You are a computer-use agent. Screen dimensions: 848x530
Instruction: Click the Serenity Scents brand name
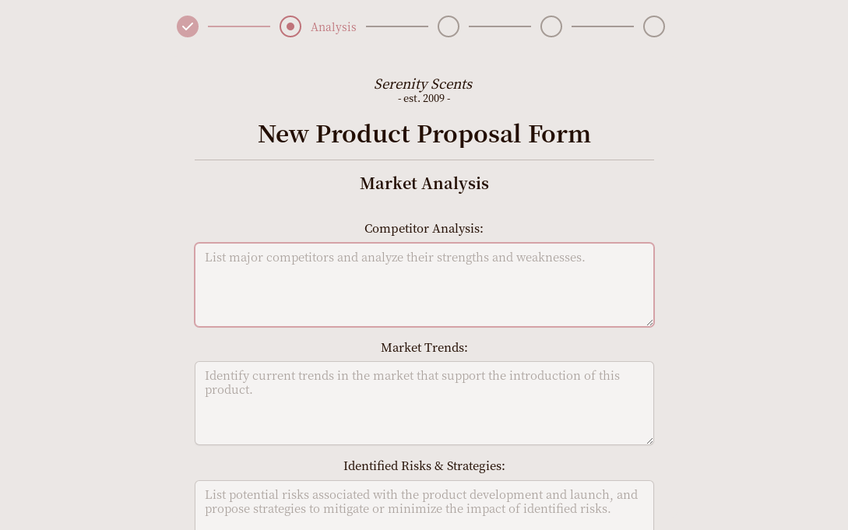pos(423,84)
